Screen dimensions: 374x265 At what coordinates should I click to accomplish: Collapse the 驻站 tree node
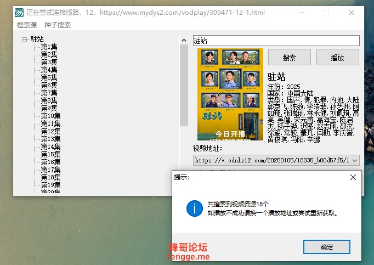pos(24,40)
